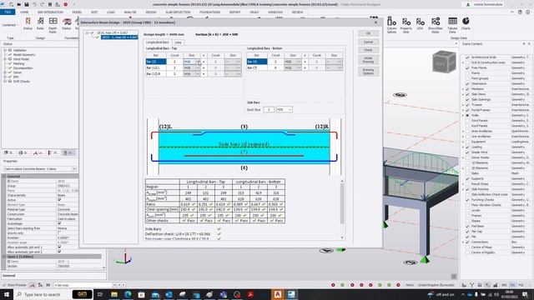Toggle Autodesign checkbox in Properties
The height and width of the screenshot is (300, 534).
(59, 223)
